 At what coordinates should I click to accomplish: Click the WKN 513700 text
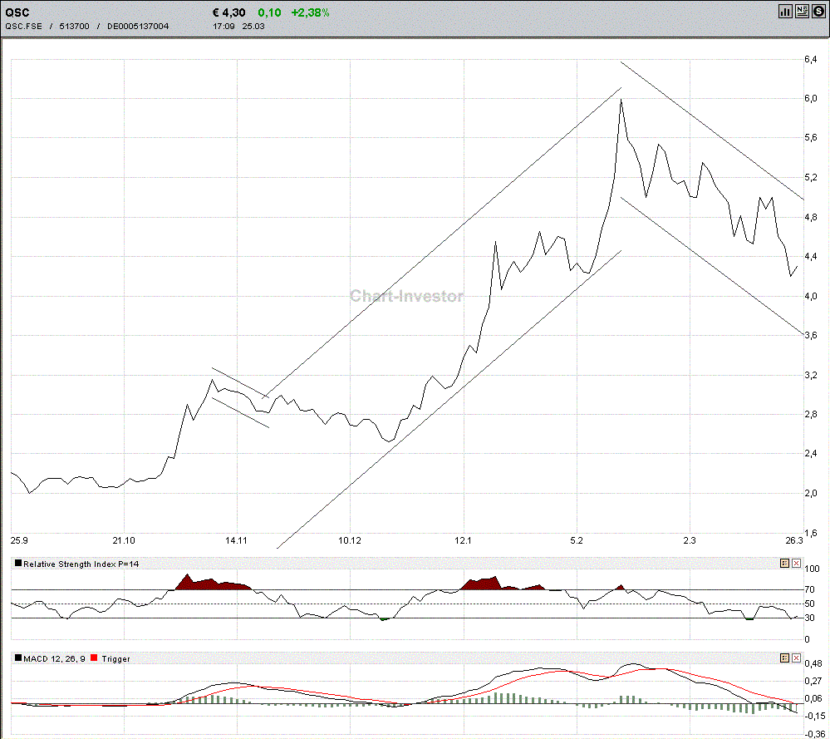[x=74, y=26]
